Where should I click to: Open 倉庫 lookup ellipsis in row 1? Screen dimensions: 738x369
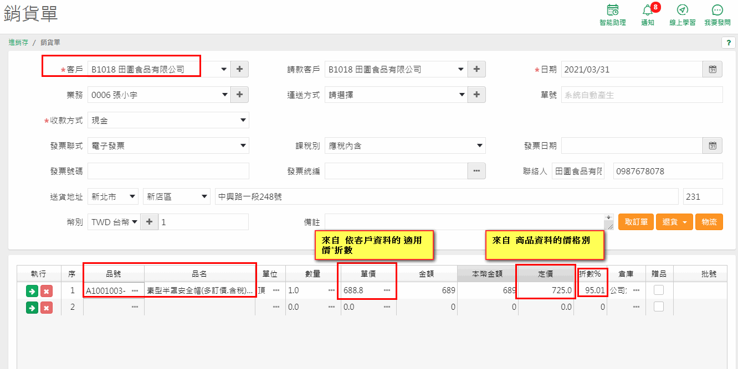tap(636, 290)
